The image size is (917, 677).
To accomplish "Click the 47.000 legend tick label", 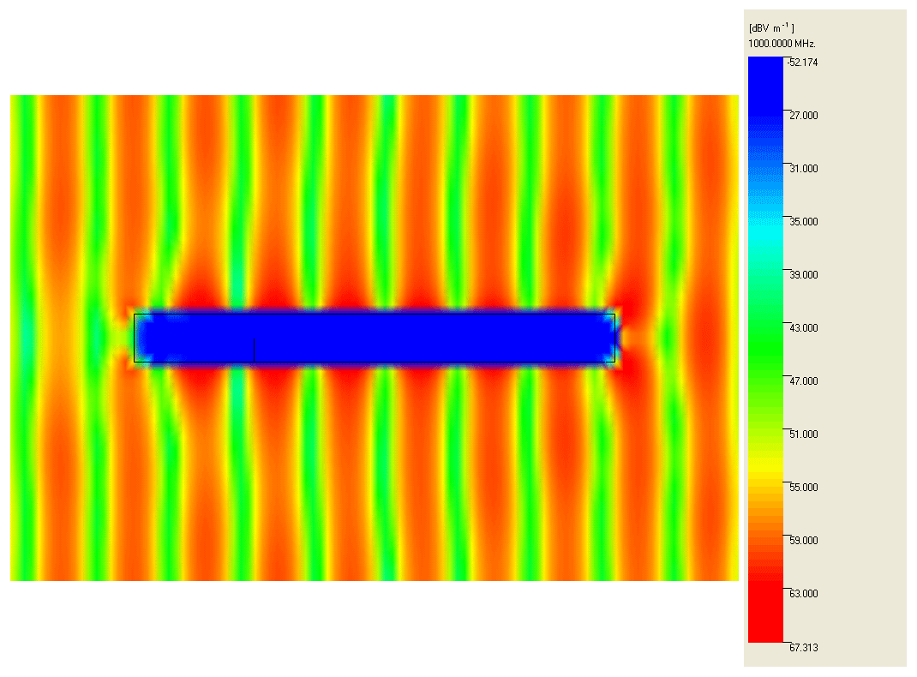I will pos(803,380).
